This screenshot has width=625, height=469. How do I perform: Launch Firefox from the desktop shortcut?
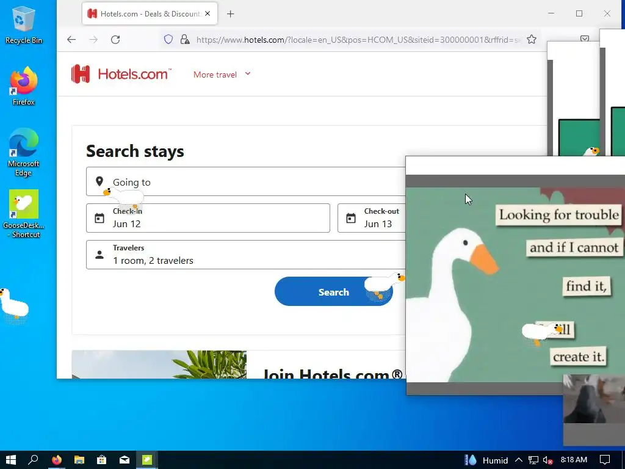pos(23,86)
